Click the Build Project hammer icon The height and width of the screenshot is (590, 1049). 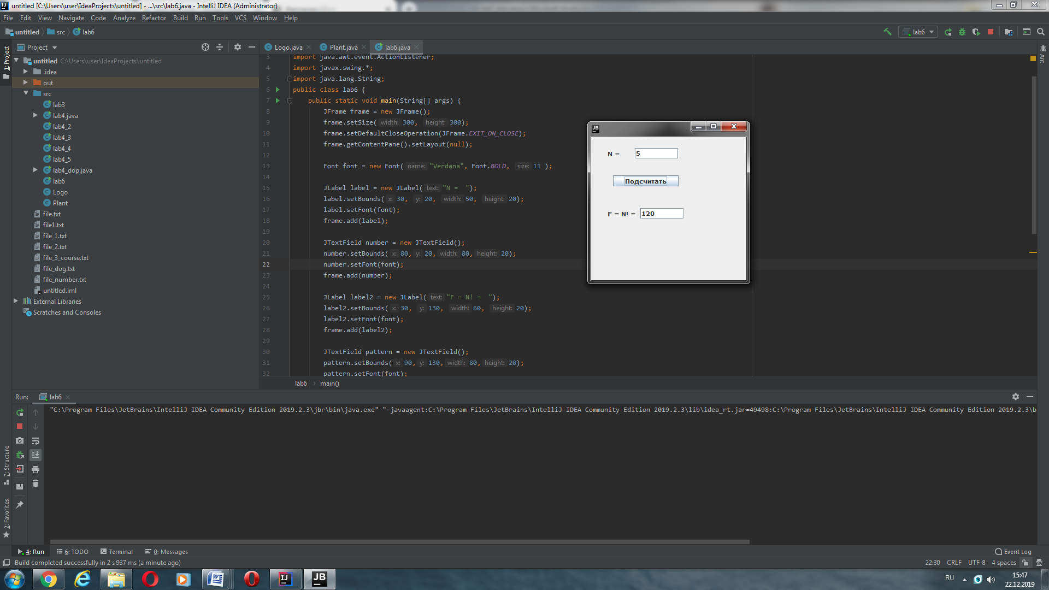[x=887, y=32]
